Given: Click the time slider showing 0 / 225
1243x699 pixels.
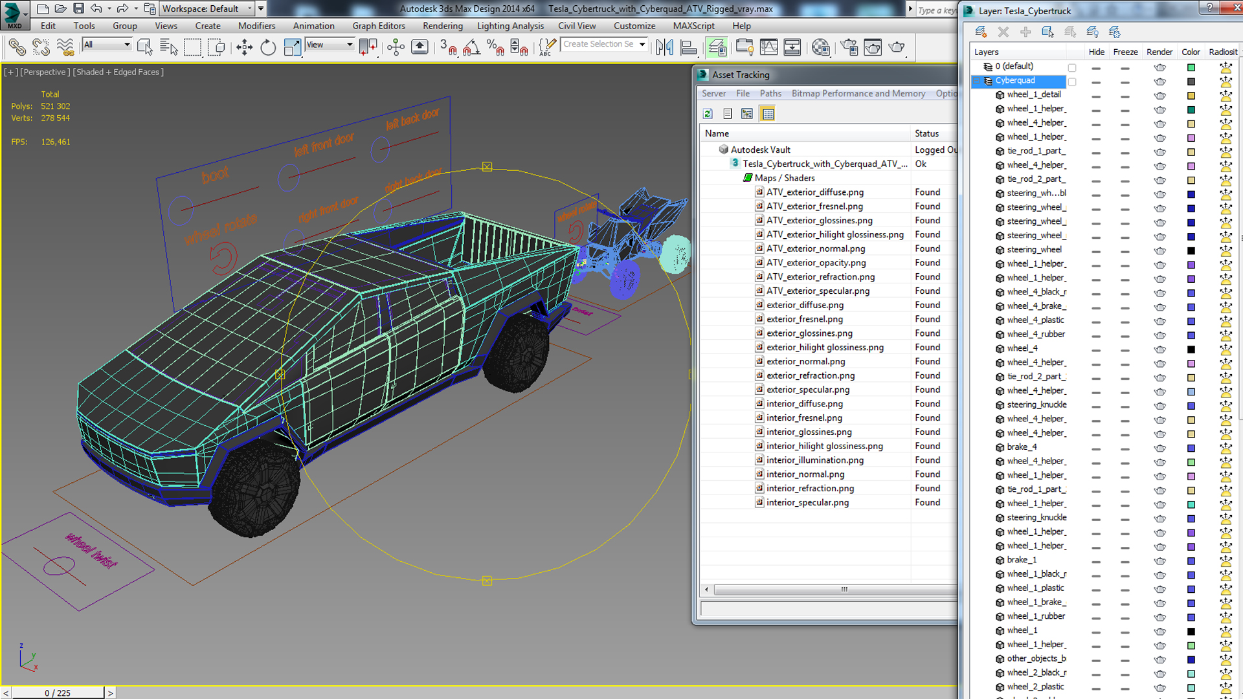Looking at the screenshot, I should click(58, 693).
